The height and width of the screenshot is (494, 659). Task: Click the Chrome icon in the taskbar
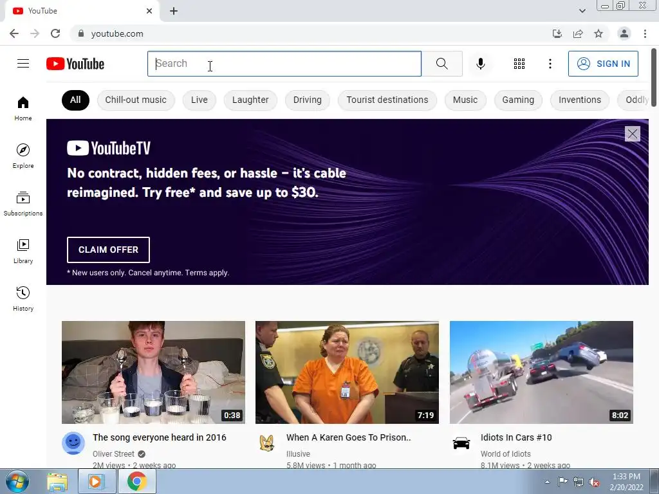(137, 481)
